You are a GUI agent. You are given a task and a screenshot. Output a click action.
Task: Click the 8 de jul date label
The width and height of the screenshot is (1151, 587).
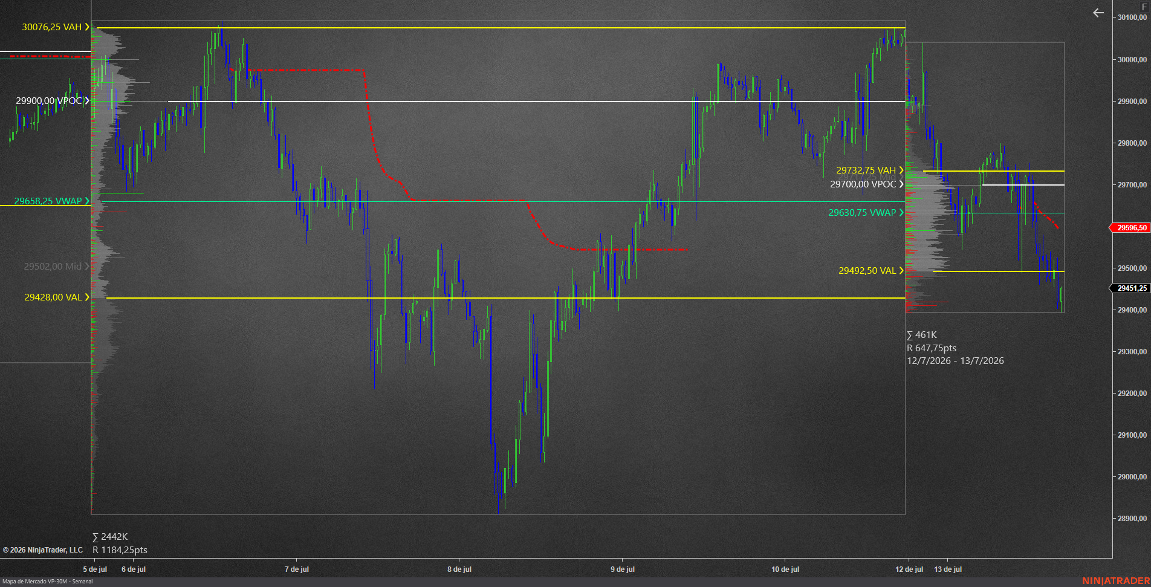pos(459,569)
